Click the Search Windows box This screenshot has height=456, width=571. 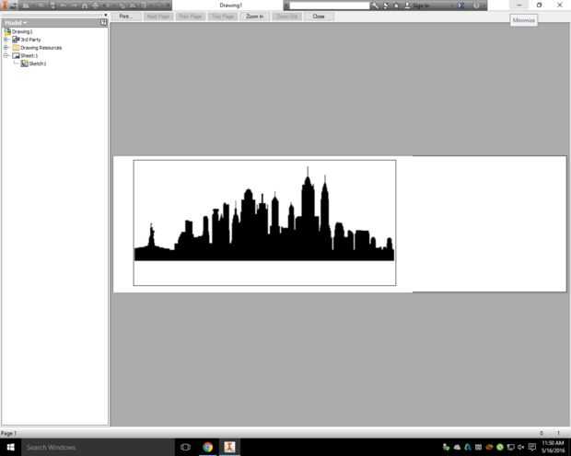pos(98,448)
